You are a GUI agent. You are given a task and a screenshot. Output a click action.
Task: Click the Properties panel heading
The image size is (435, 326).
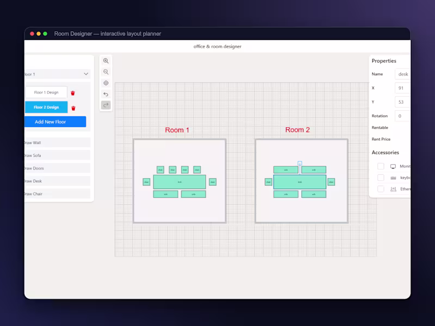384,61
